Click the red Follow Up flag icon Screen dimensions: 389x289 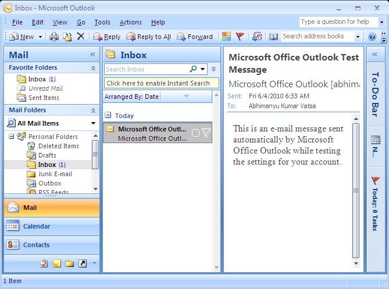pos(240,37)
